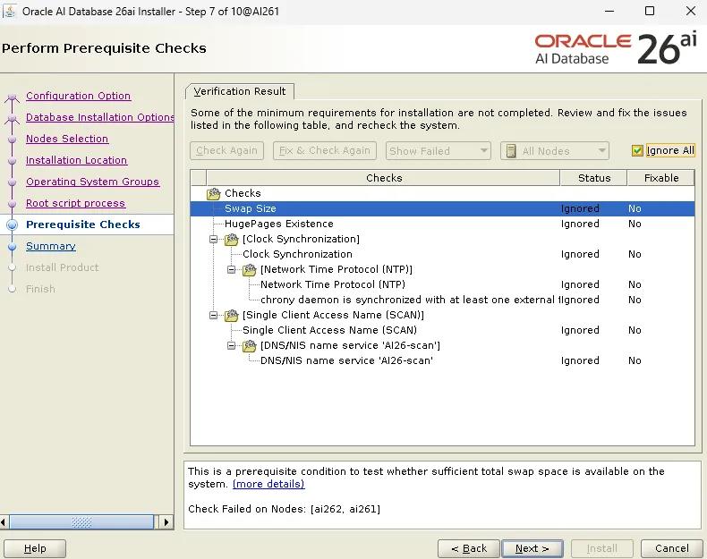Image resolution: width=707 pixels, height=559 pixels.
Task: Select the Single Client Access Name (SCAN) leaf row
Action: 442,330
